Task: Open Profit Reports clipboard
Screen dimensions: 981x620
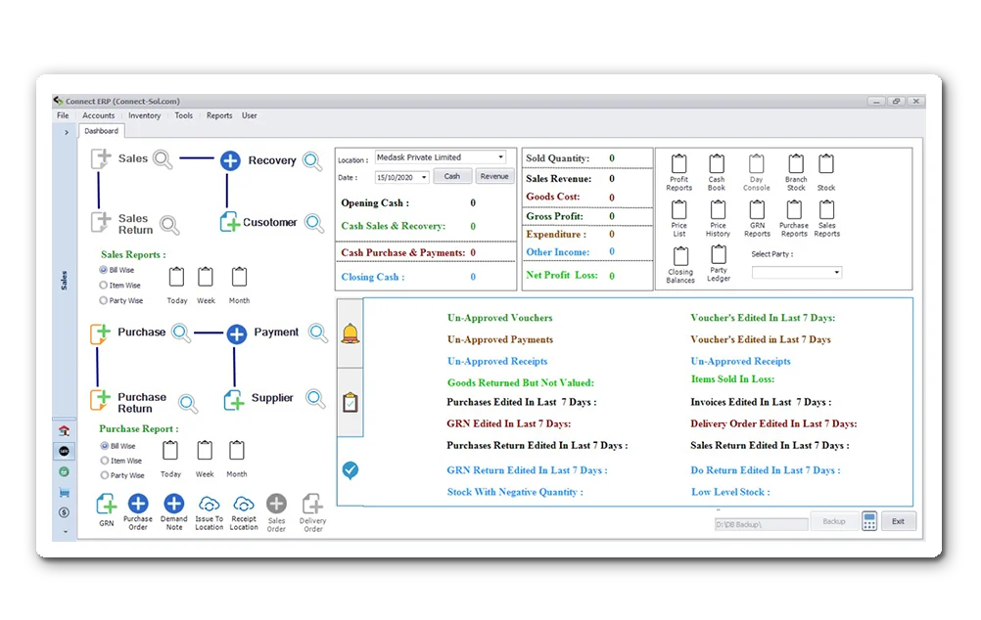Action: pos(678,163)
